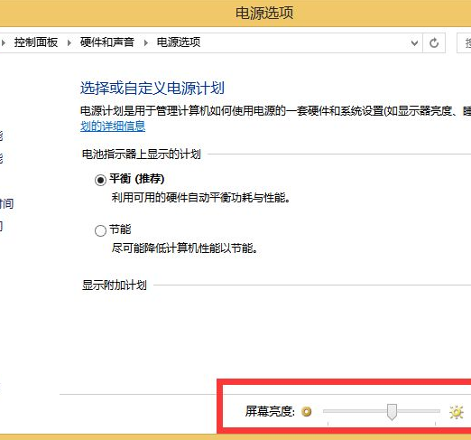This screenshot has height=440, width=471.
Task: Click the refresh icon in the address bar
Action: click(x=434, y=43)
